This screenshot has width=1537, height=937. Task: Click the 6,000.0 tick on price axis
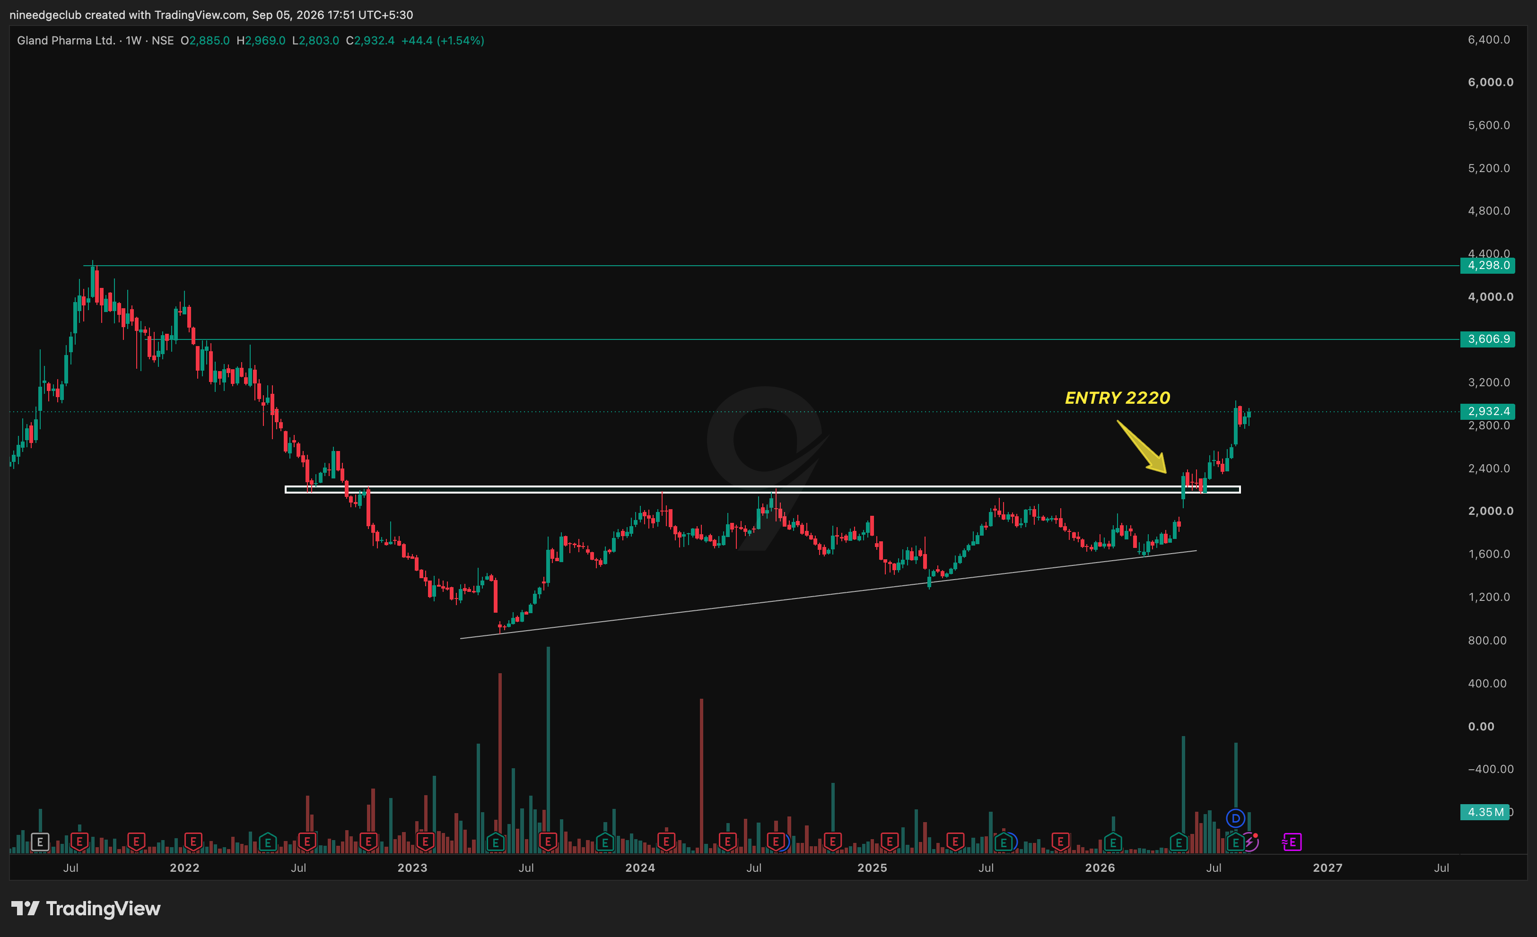pos(1491,82)
